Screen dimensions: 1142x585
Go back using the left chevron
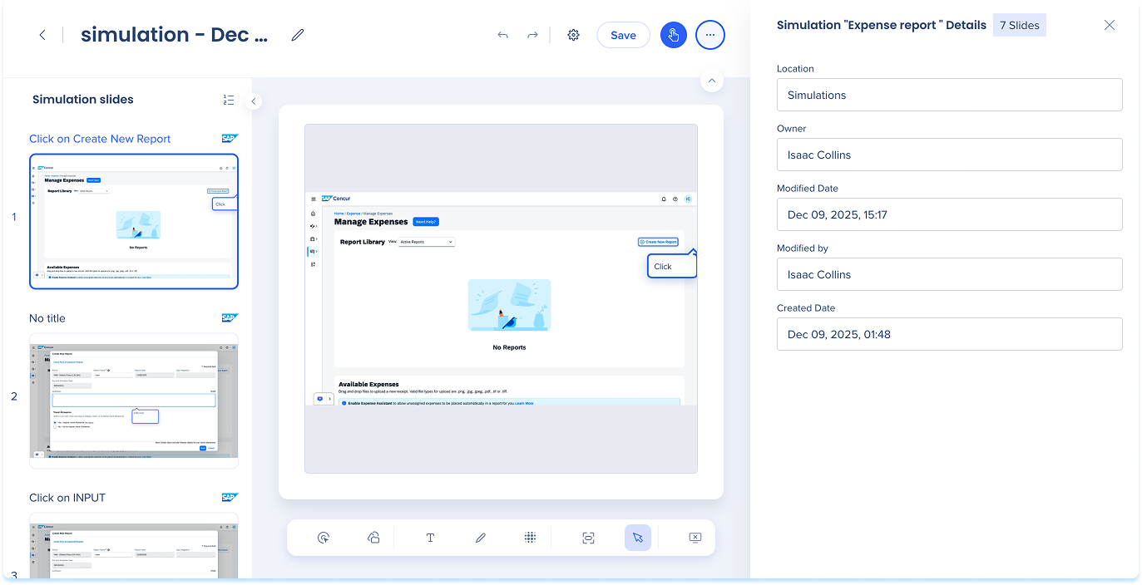coord(42,35)
